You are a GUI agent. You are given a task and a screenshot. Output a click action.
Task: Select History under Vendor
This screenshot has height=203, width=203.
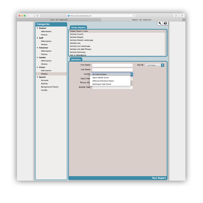[x=44, y=64]
